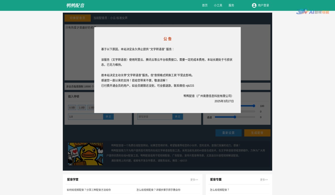The image size is (335, 195).
Task: Click the volume slider set at 100
Action: tap(253, 106)
